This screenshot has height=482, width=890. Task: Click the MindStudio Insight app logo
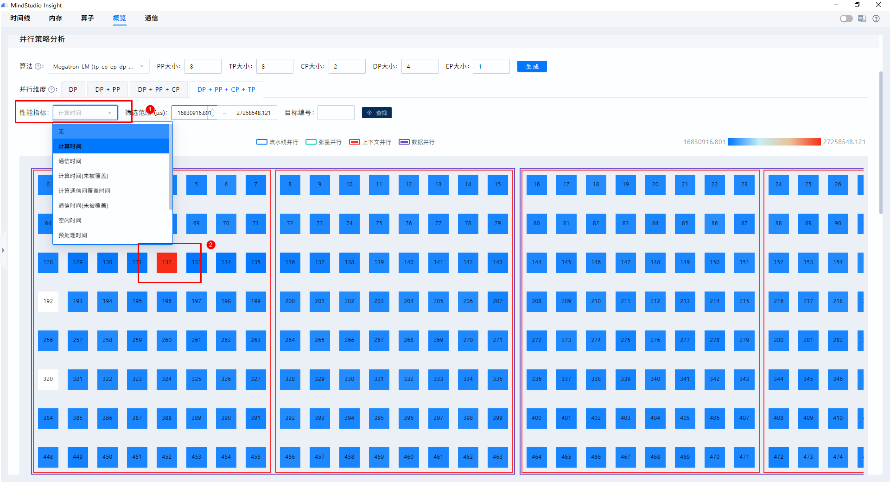tap(5, 5)
